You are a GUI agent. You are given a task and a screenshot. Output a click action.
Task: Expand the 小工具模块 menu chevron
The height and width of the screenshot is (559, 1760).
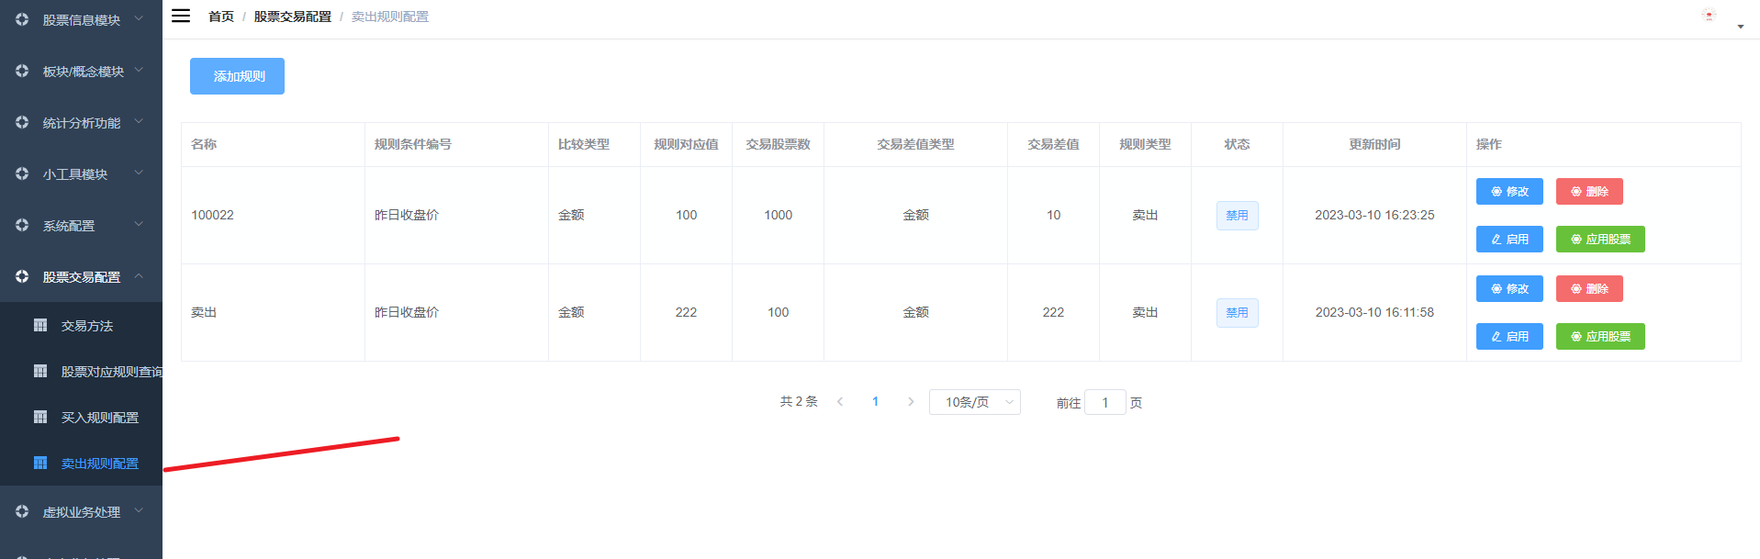139,172
